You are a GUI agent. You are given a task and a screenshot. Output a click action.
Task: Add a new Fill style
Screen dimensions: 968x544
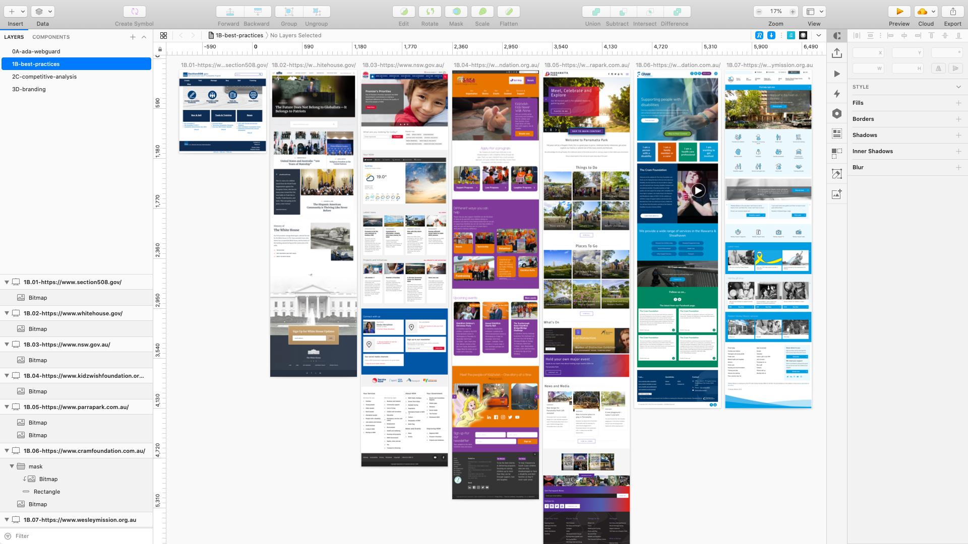[x=958, y=103]
